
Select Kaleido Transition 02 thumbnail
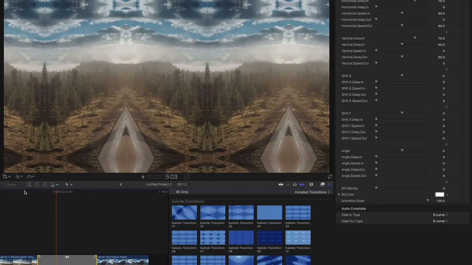coord(213,212)
